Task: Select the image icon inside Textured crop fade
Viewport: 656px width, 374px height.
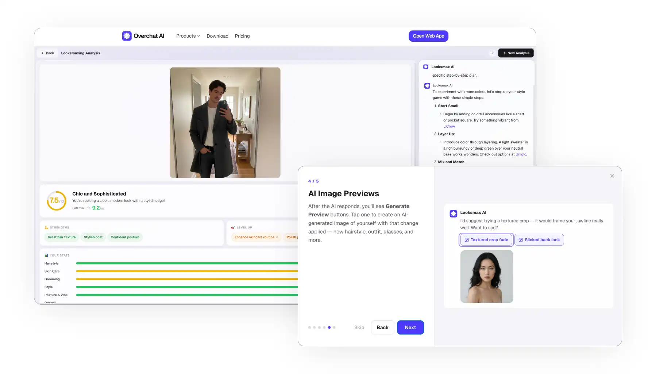Action: [x=467, y=240]
